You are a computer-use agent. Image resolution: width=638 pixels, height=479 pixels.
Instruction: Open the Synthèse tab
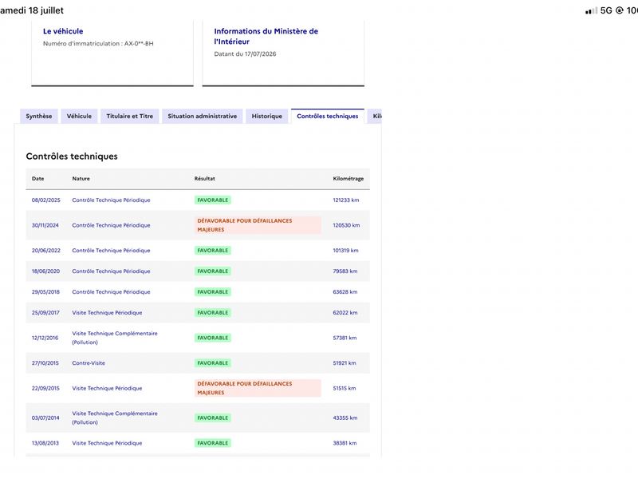pos(39,116)
